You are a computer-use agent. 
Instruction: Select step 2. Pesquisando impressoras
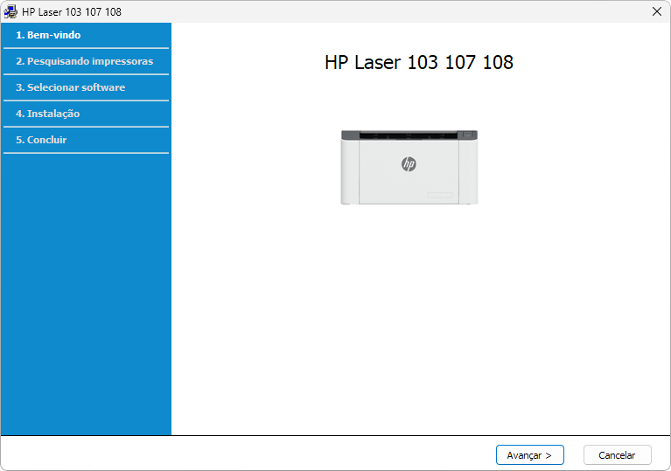[84, 61]
